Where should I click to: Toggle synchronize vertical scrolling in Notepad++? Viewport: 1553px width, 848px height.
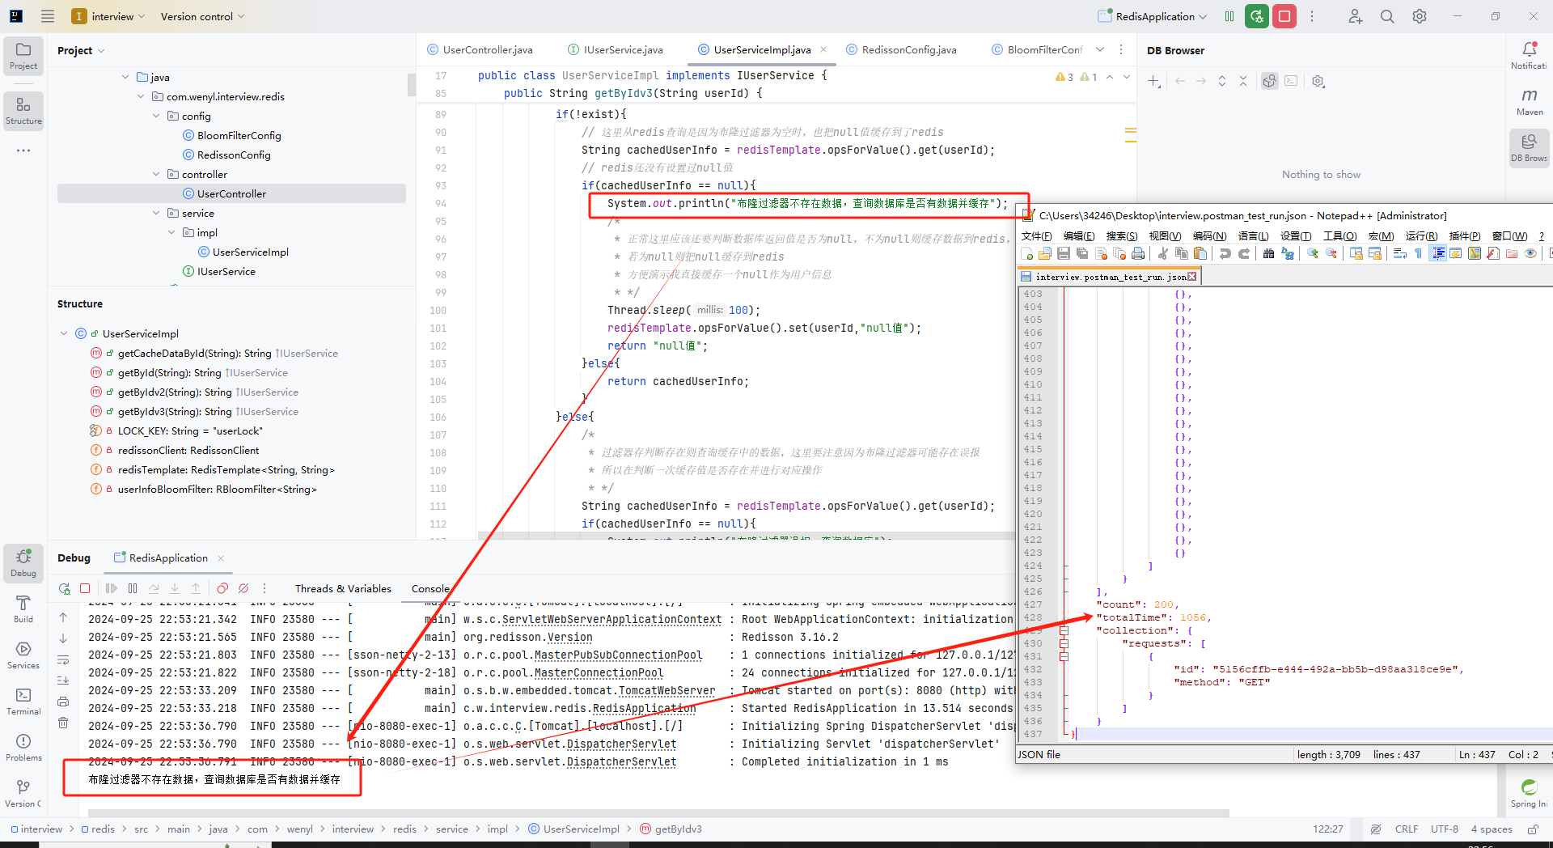1356,254
